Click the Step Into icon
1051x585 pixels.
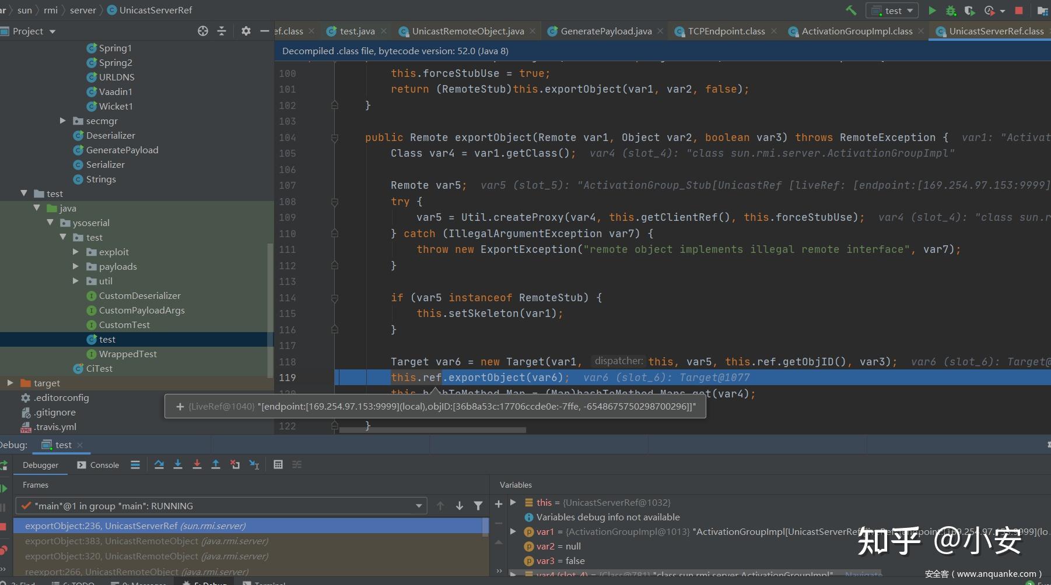[178, 464]
